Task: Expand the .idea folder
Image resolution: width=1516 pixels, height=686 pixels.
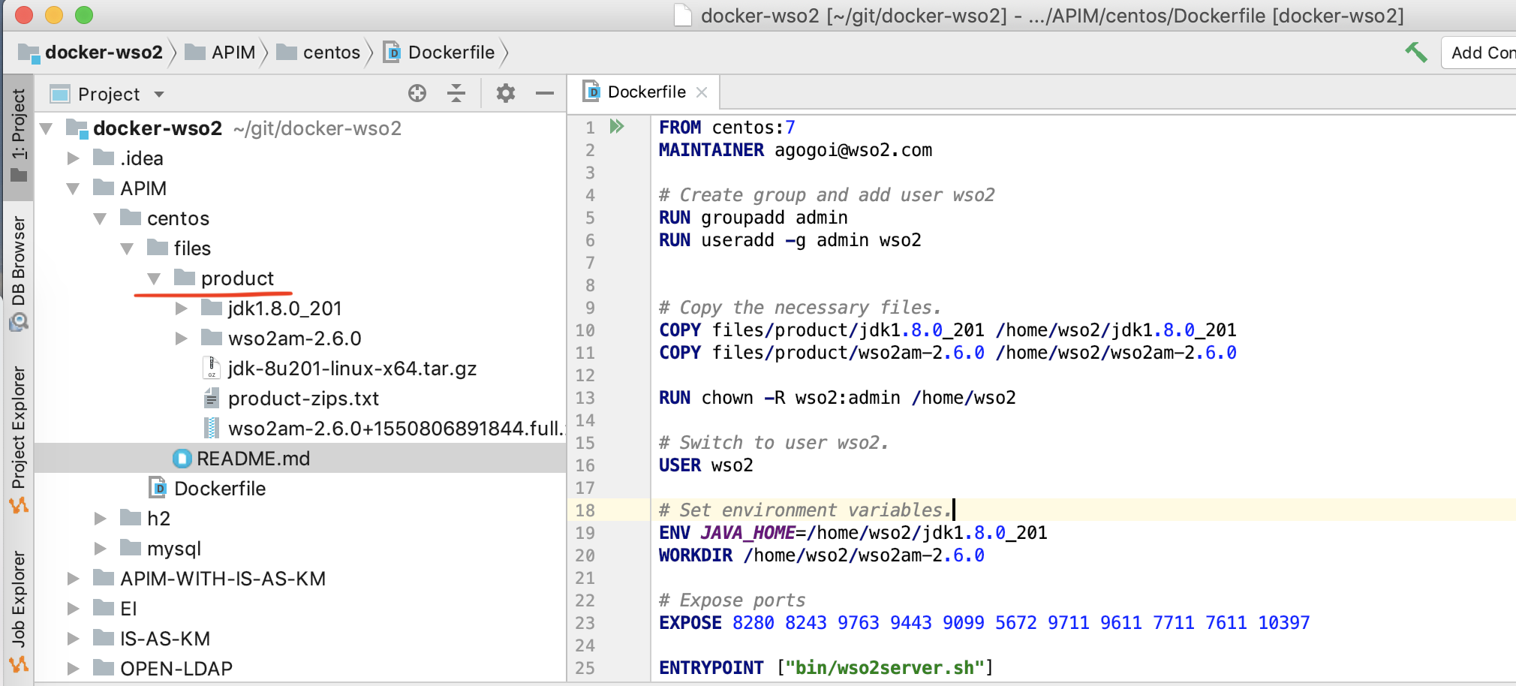Action: pyautogui.click(x=73, y=158)
